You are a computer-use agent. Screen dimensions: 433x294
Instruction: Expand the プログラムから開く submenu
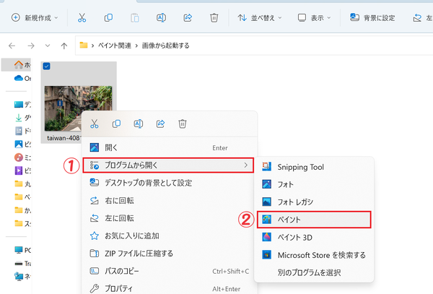[x=168, y=165]
